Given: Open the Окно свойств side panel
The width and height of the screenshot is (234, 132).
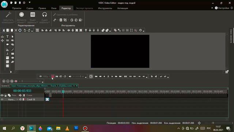Looking at the screenshot, I should [x=231, y=36].
